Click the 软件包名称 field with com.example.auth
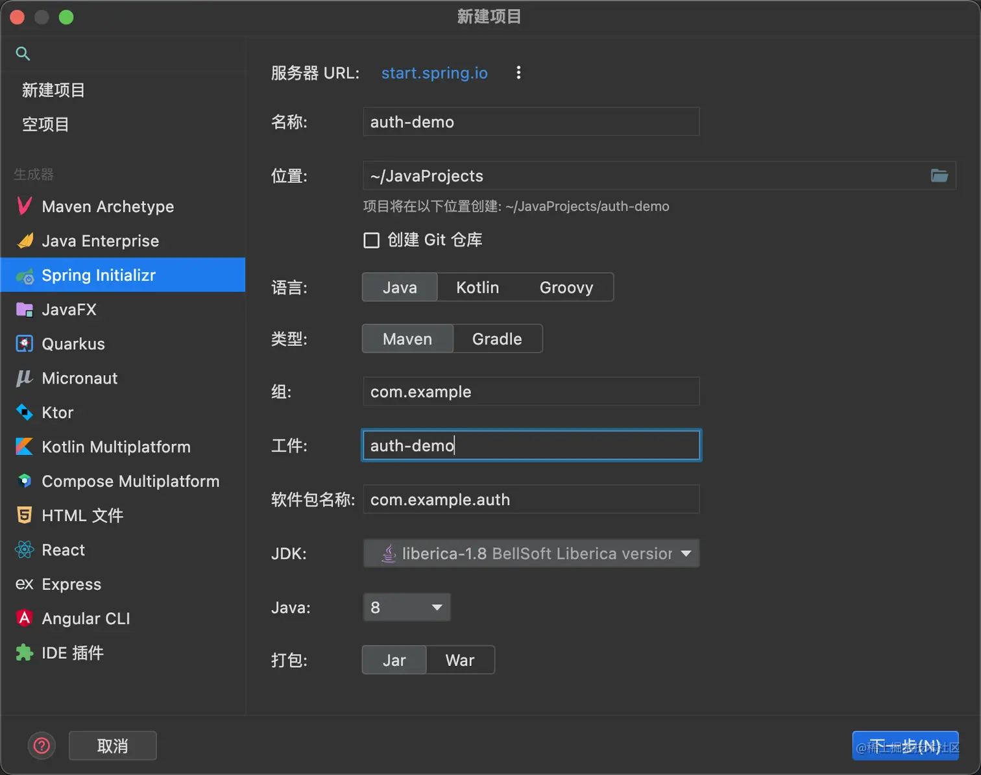Screen dimensions: 981x775 pos(531,499)
